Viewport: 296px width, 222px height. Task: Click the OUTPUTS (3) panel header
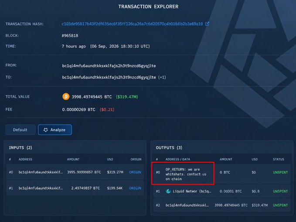[169, 147]
